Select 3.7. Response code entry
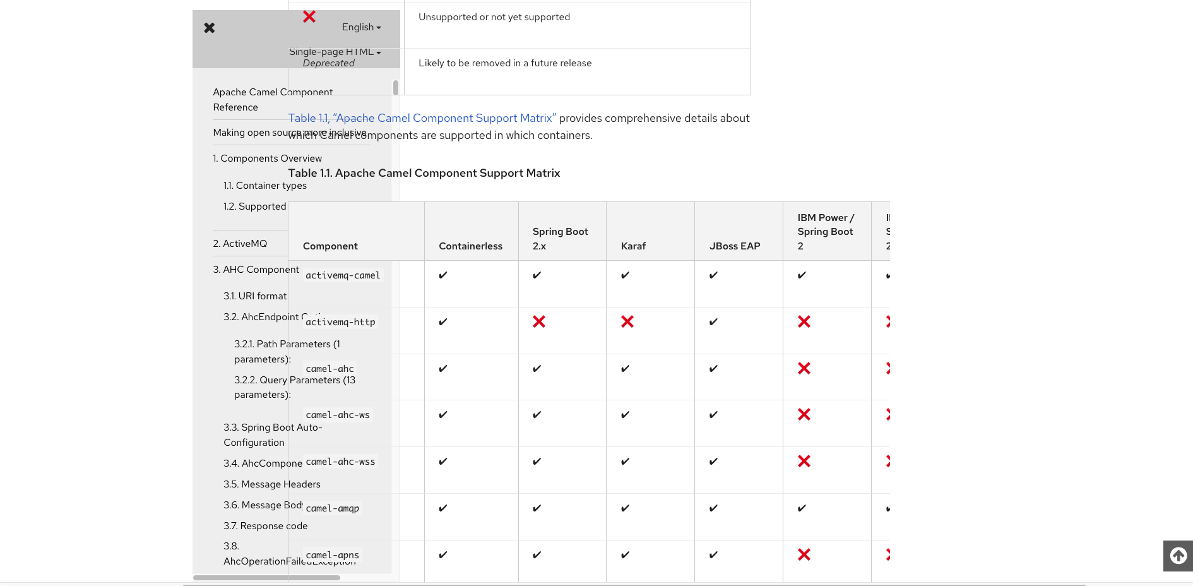 (x=266, y=526)
